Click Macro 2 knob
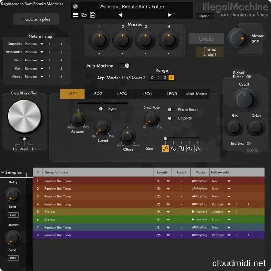Screen dimensions: 271x271 (x=122, y=40)
